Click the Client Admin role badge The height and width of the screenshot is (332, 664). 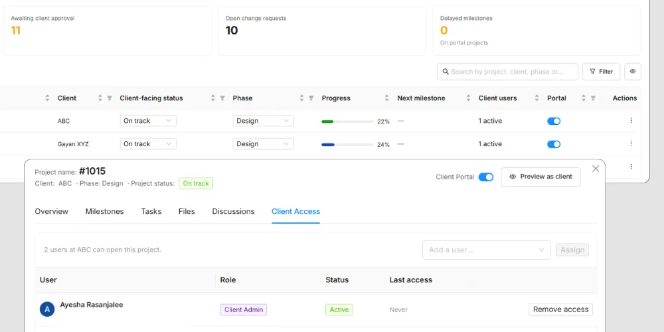244,309
